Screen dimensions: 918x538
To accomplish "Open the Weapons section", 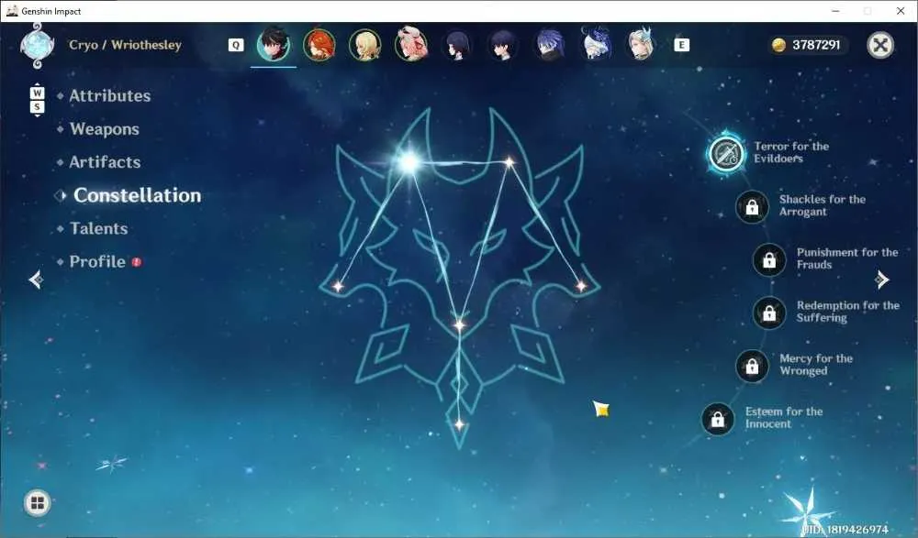I will pyautogui.click(x=105, y=129).
